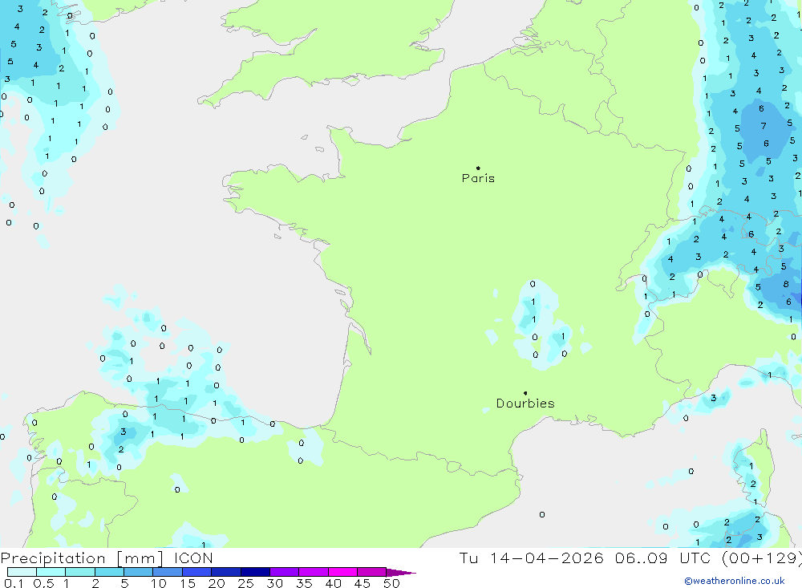Click the Paris city label
The width and height of the screenshot is (802, 588).
(x=478, y=178)
